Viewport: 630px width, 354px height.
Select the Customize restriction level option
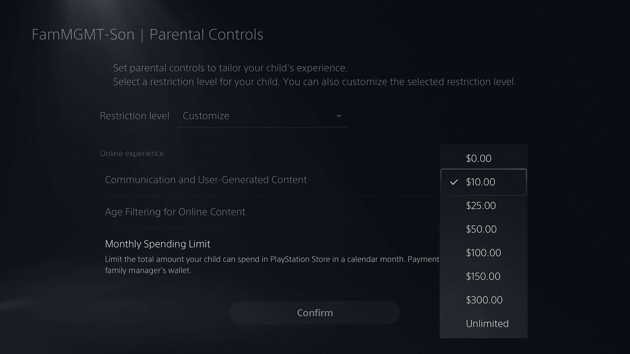[x=206, y=116]
